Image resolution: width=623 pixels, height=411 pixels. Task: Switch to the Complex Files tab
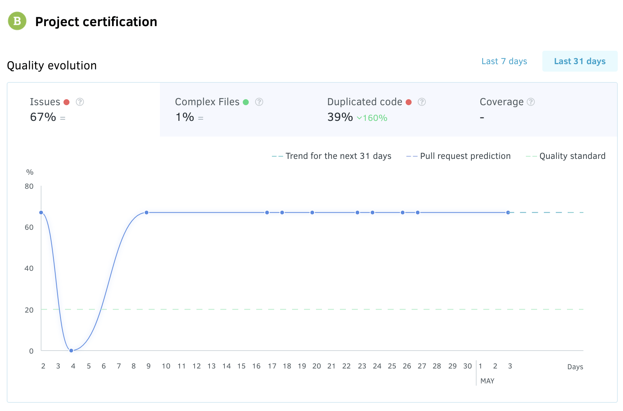click(235, 110)
